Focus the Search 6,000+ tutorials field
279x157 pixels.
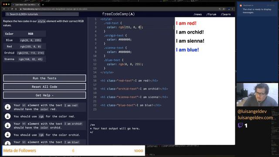pos(42,14)
